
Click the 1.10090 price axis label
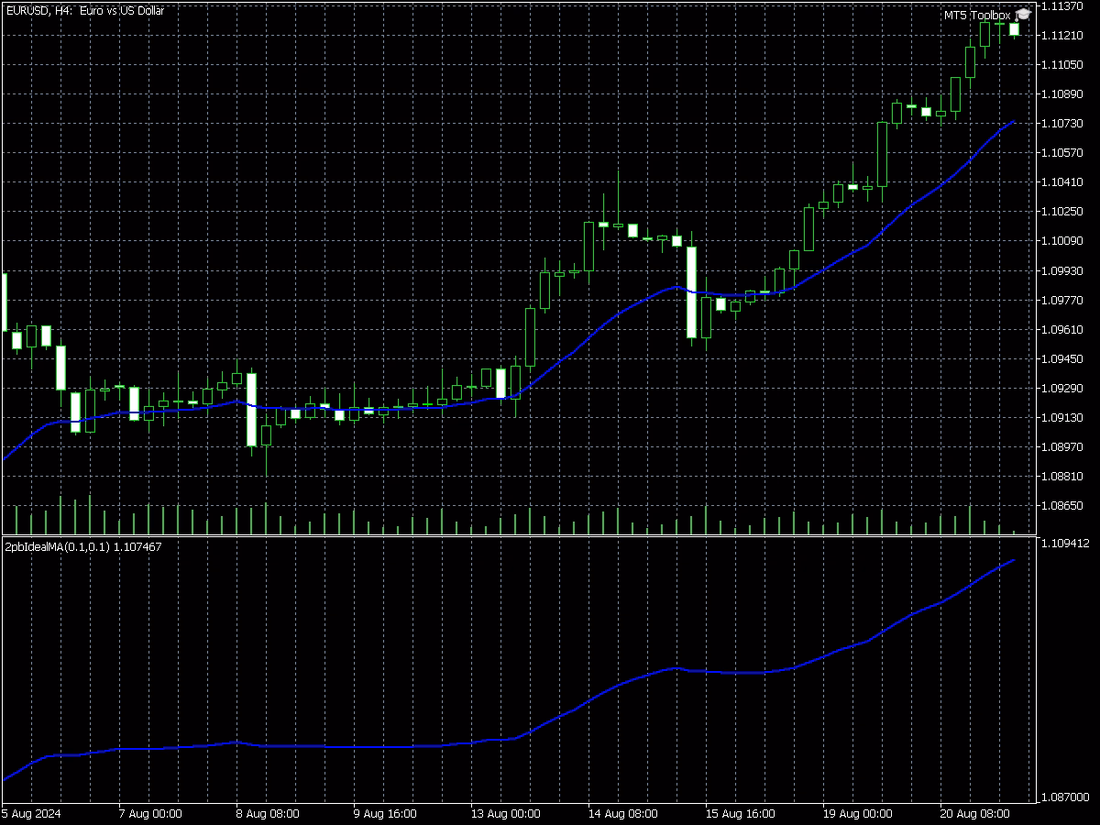(1063, 241)
